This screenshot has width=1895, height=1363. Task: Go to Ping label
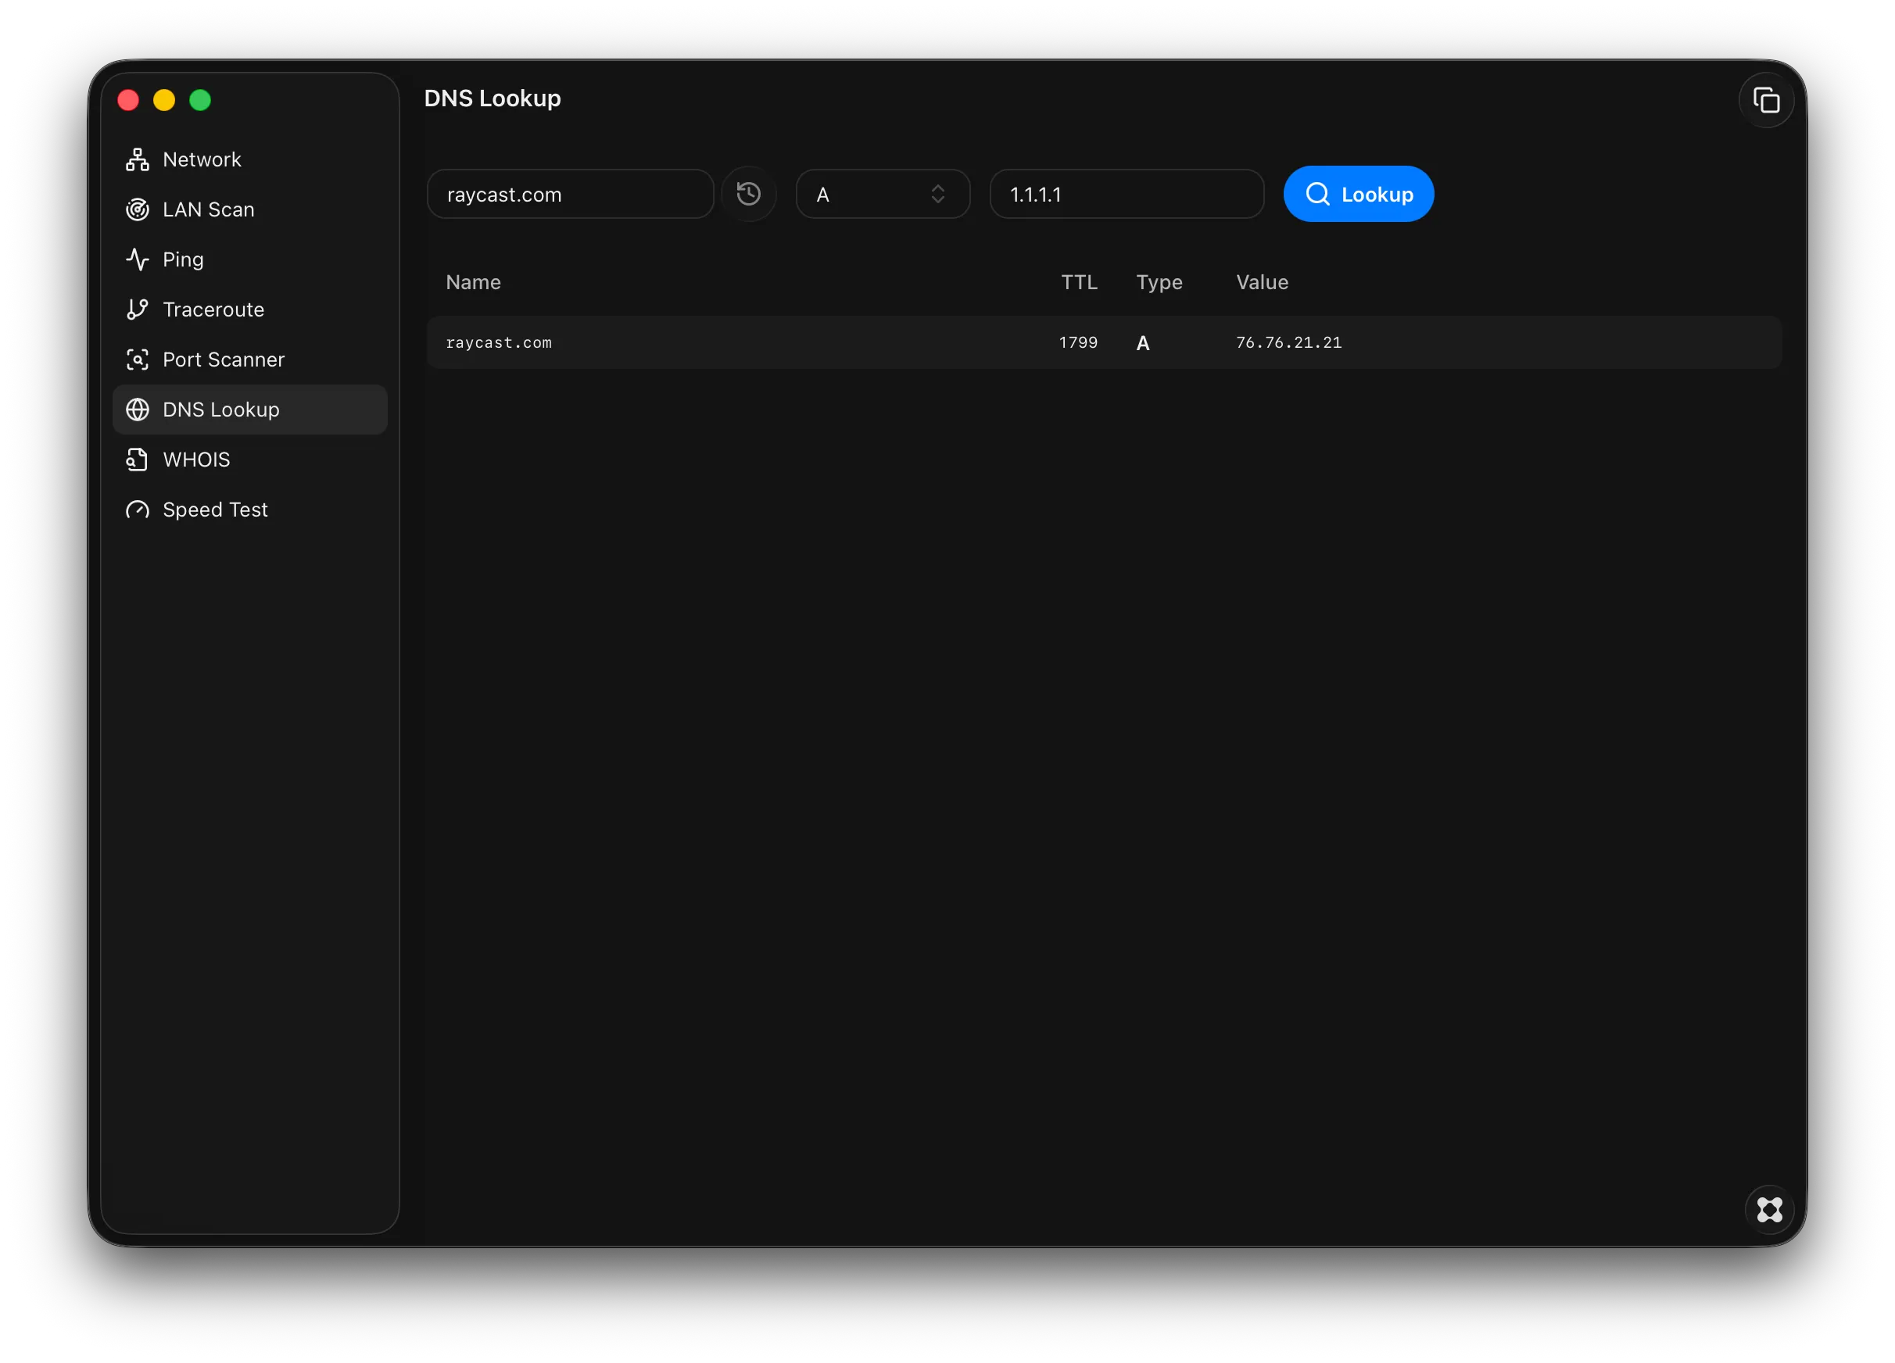click(x=183, y=259)
